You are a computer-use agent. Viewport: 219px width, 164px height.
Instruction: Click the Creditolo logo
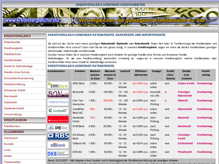click(58, 102)
